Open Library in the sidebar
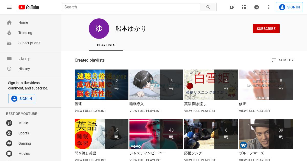The image size is (307, 161). tap(31, 59)
